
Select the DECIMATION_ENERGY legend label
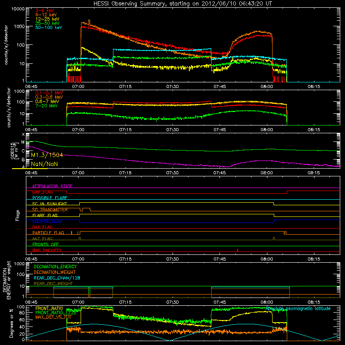55,267
